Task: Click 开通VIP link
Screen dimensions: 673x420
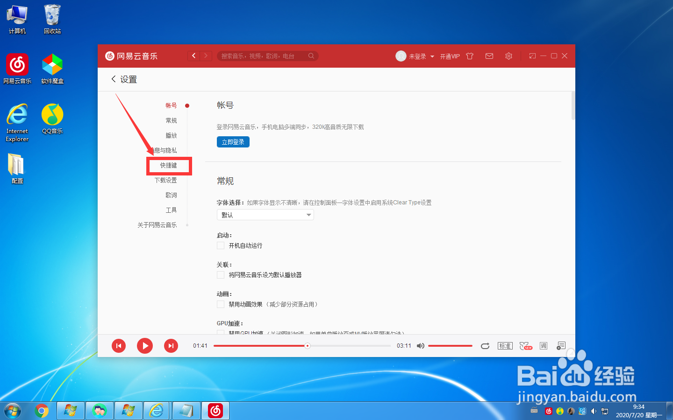Action: pyautogui.click(x=450, y=56)
